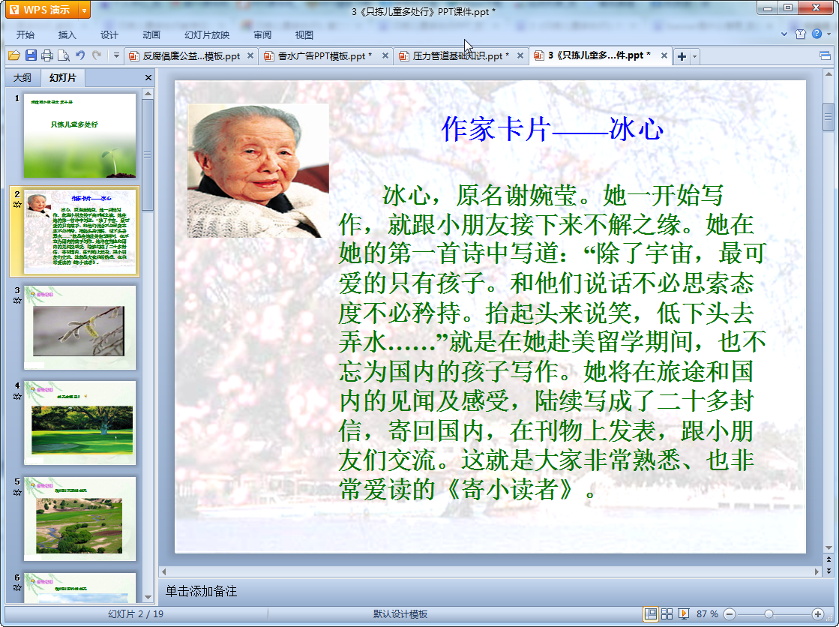Close the 3《只拣儿童多…件.ppt tab
Image resolution: width=839 pixels, height=627 pixels.
[664, 55]
